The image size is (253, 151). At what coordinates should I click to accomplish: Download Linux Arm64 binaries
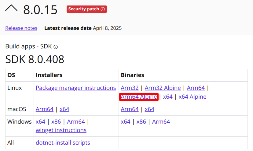(196, 88)
